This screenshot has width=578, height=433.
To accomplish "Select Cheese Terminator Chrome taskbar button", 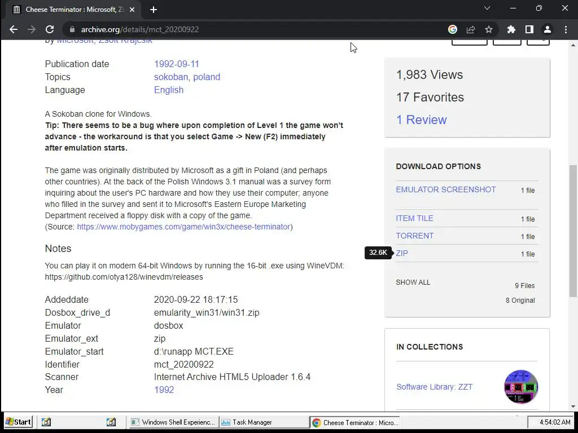I will (355, 423).
